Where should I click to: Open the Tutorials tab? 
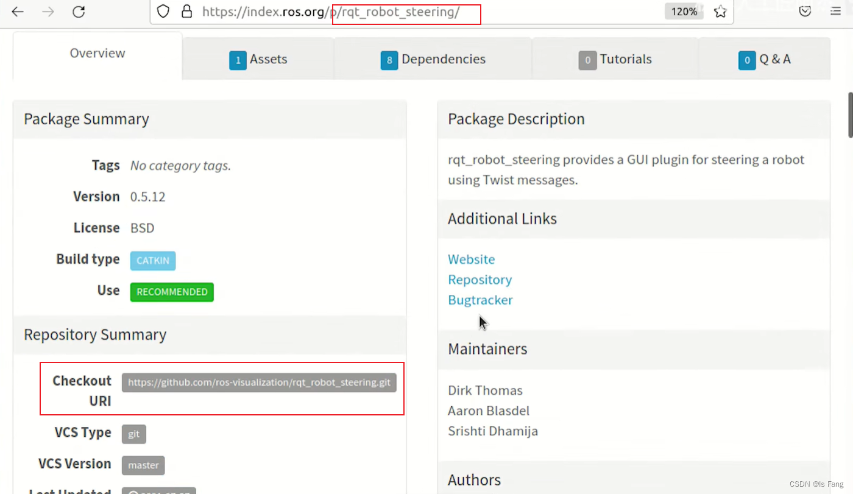[x=615, y=59]
